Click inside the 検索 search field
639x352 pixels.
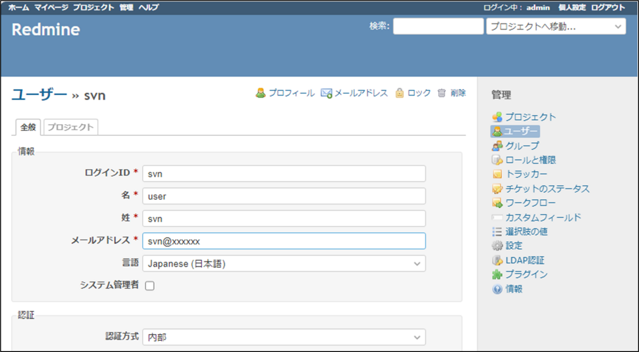click(438, 26)
